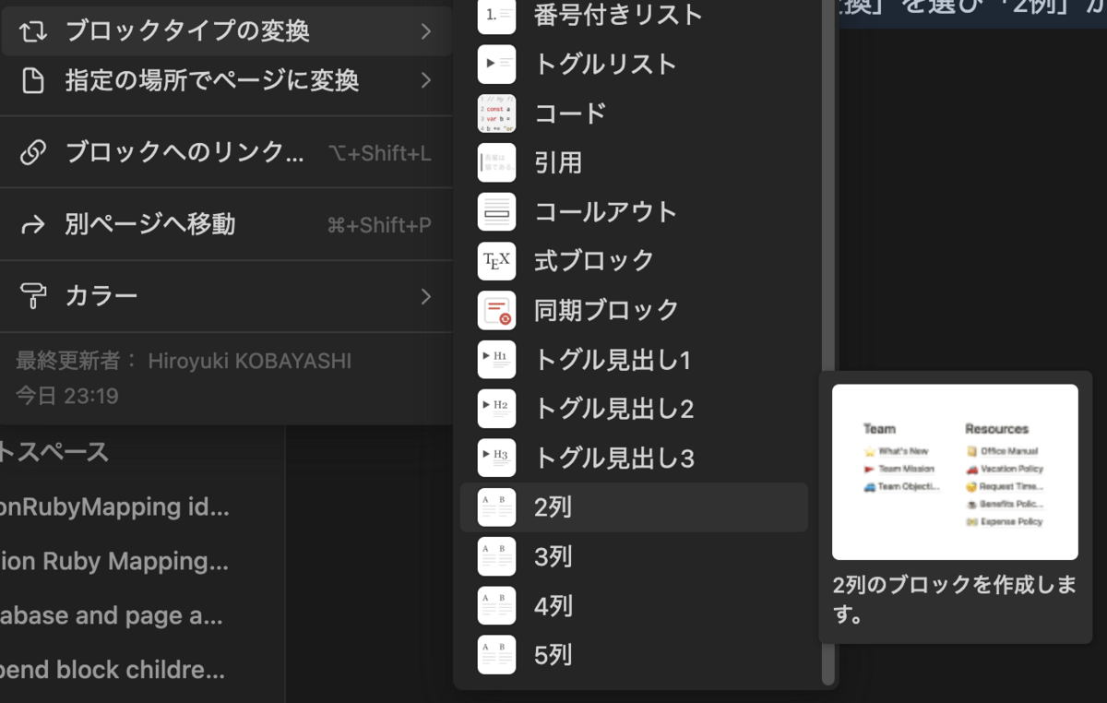
Task: Convert block to 同期ブロック
Action: [x=634, y=310]
